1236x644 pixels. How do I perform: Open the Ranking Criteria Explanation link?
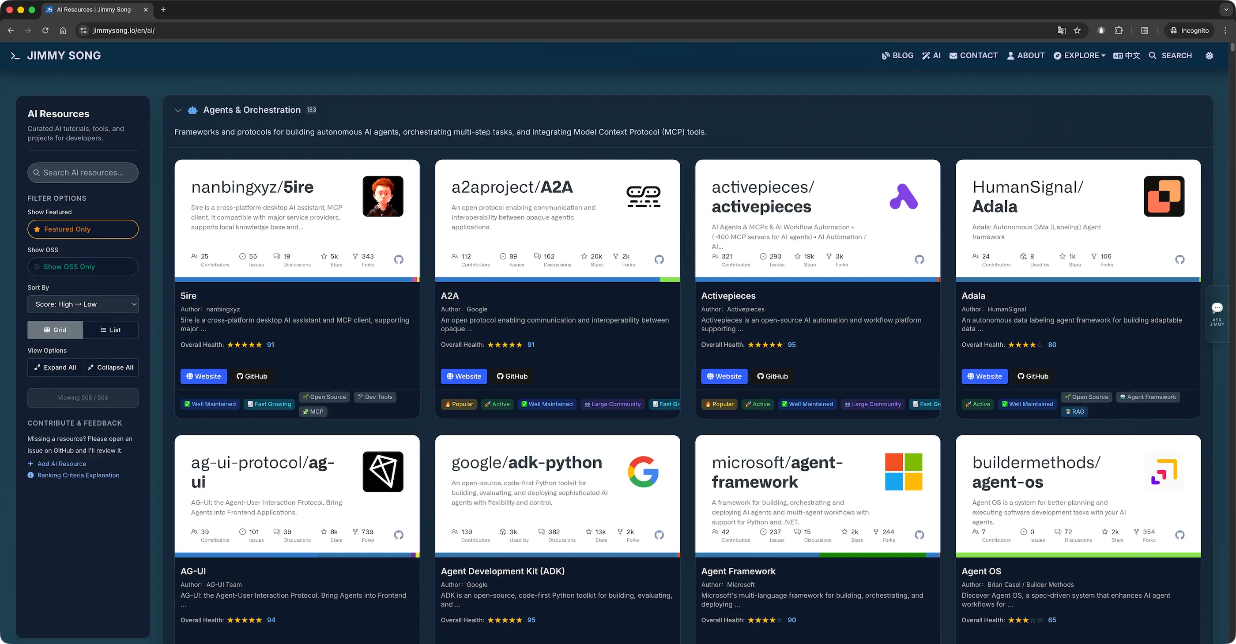(78, 475)
